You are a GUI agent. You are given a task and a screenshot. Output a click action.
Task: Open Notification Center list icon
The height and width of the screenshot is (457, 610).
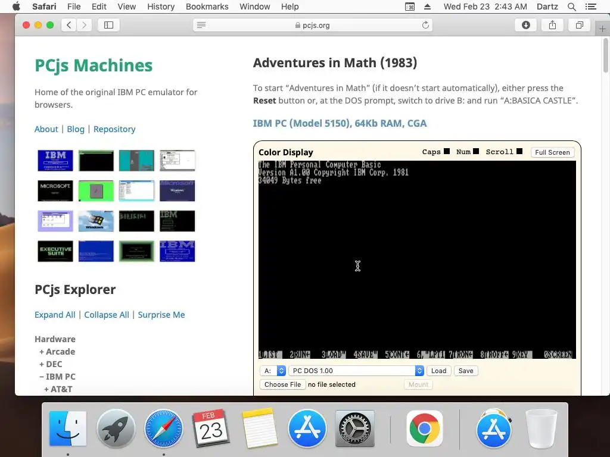590,7
